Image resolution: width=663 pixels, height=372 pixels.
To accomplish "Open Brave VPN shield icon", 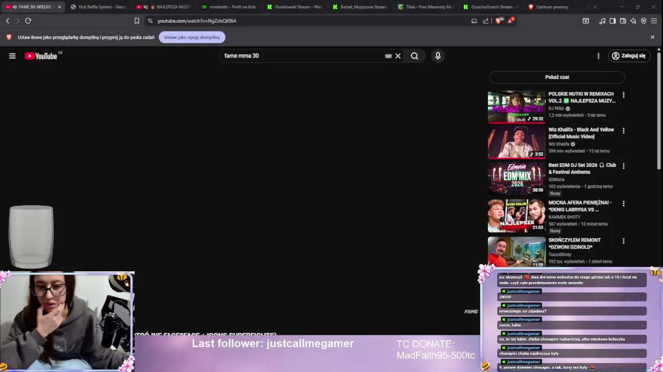I will pos(644,21).
